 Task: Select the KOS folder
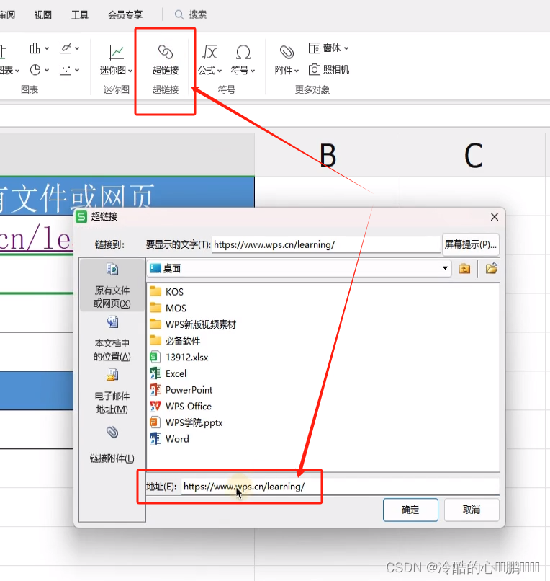(x=166, y=292)
